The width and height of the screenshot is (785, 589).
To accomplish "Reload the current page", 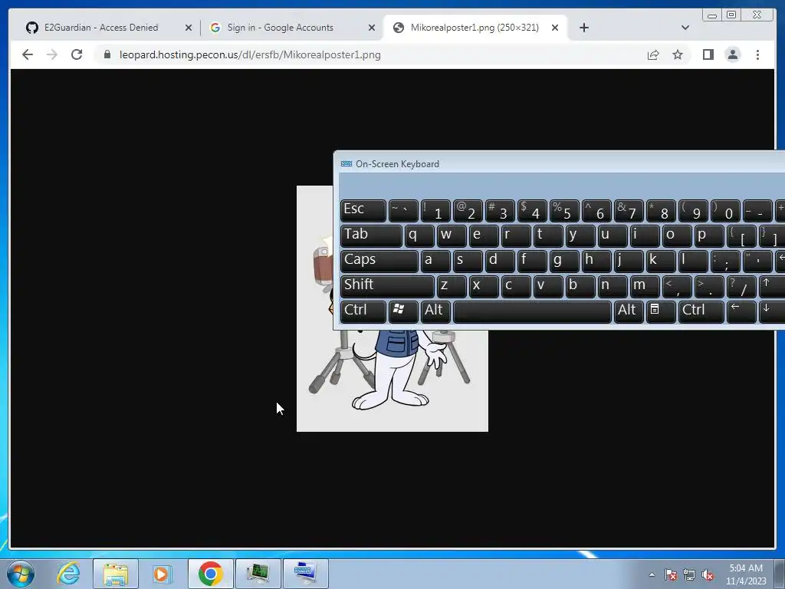I will coord(77,54).
